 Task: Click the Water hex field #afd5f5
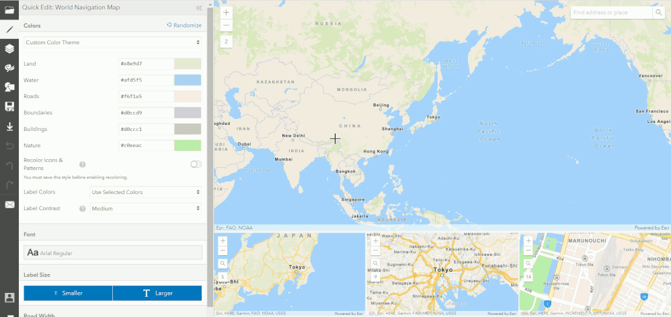[147, 80]
